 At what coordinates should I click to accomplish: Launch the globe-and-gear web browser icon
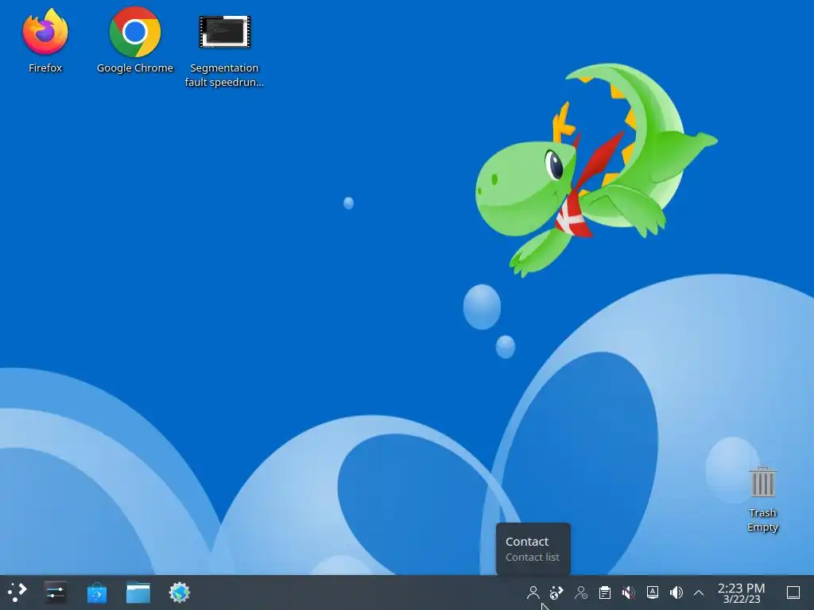click(180, 593)
